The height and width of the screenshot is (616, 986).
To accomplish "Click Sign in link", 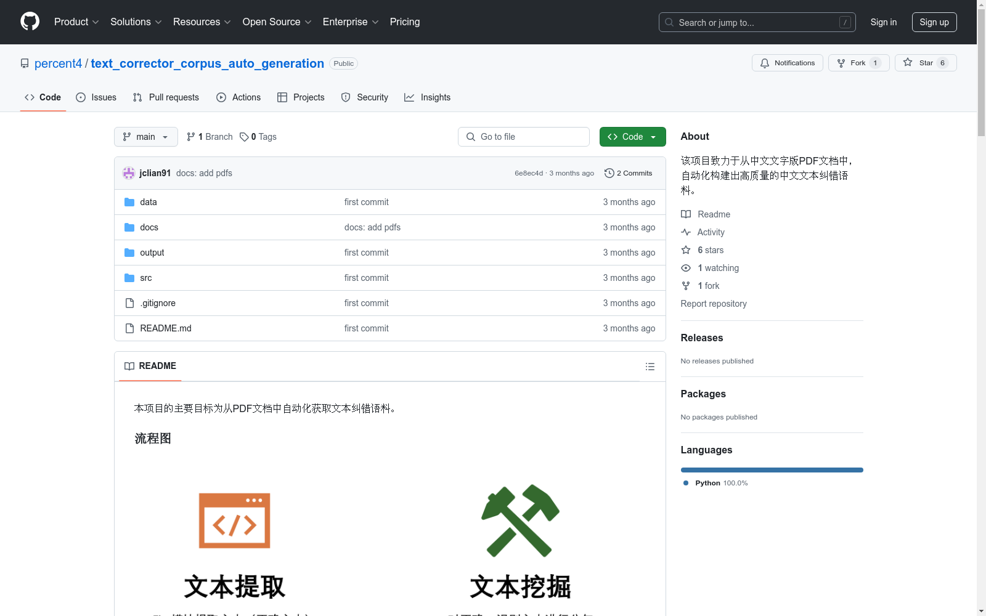I will coord(883,22).
